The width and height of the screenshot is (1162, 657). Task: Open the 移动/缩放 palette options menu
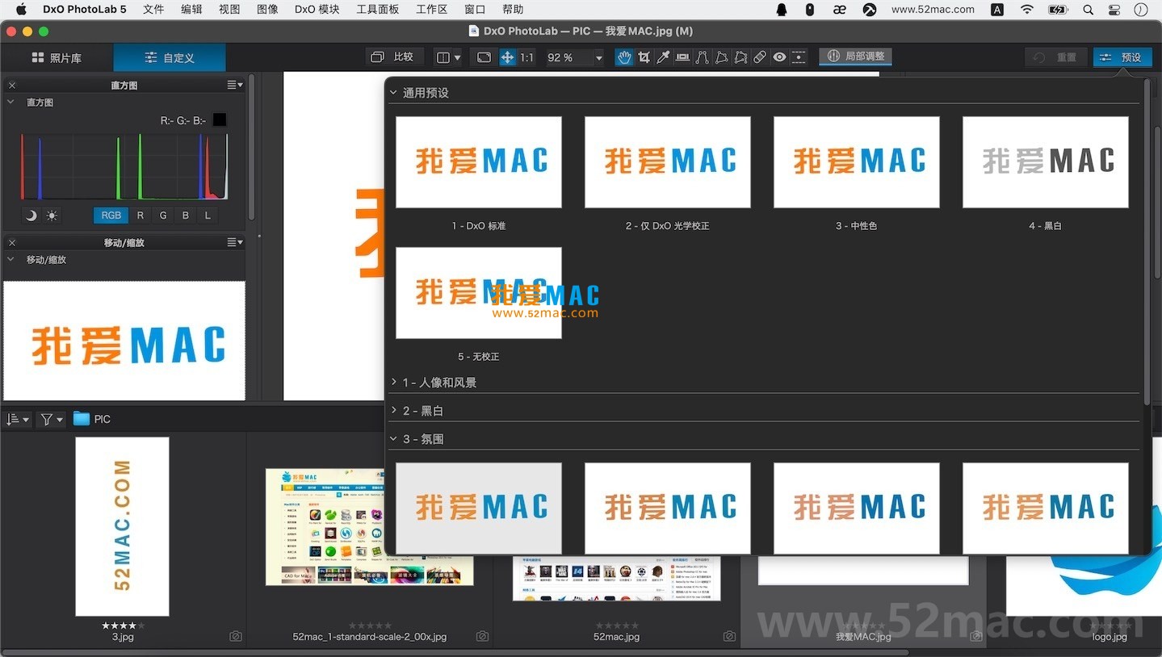(235, 242)
